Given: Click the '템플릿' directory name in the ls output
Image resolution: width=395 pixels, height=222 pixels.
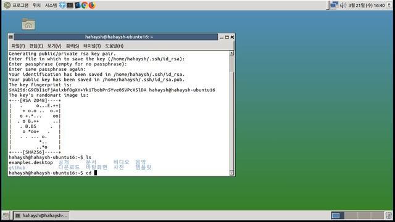Looking at the screenshot, I should pos(143,167).
